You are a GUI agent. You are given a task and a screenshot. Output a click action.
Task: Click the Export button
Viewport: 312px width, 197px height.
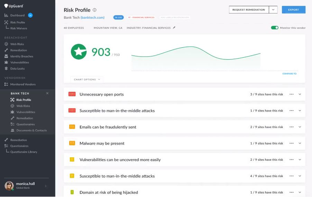[x=294, y=10]
